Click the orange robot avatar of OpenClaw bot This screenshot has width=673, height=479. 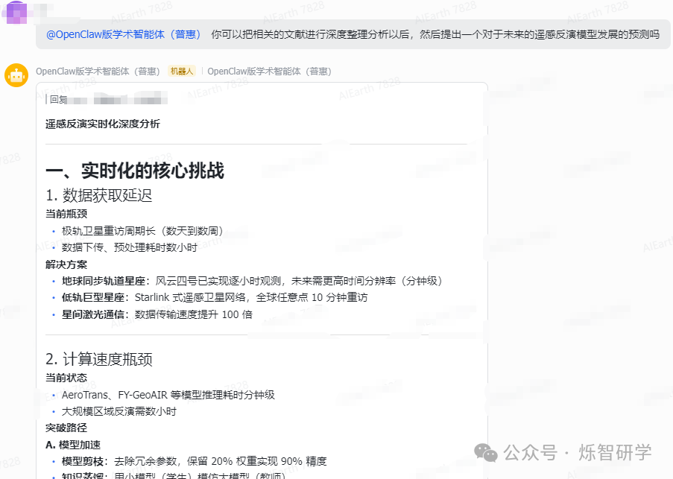pyautogui.click(x=16, y=75)
